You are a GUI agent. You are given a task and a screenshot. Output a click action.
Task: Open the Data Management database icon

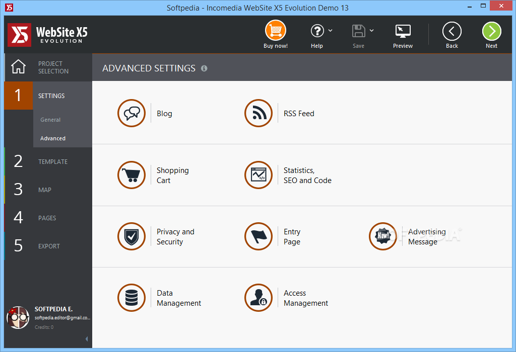[x=132, y=298]
